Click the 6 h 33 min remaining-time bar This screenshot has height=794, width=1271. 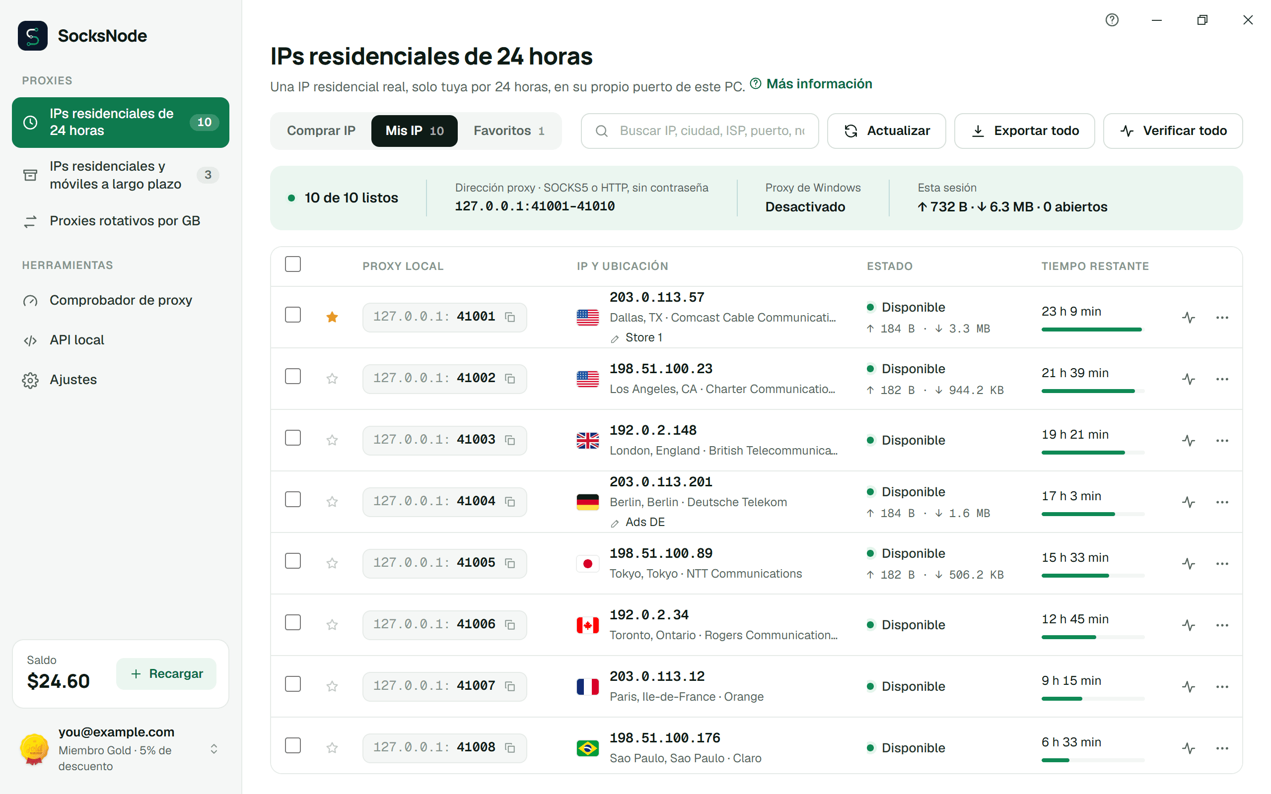(x=1092, y=760)
